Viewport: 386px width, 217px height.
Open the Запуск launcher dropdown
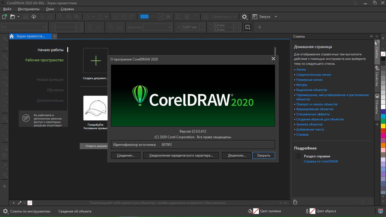(x=276, y=17)
